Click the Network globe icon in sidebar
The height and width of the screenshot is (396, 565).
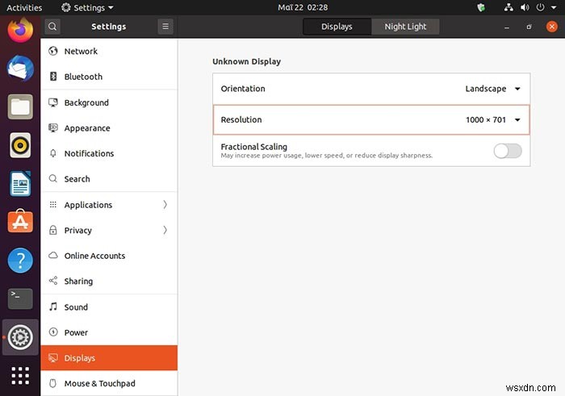point(53,51)
